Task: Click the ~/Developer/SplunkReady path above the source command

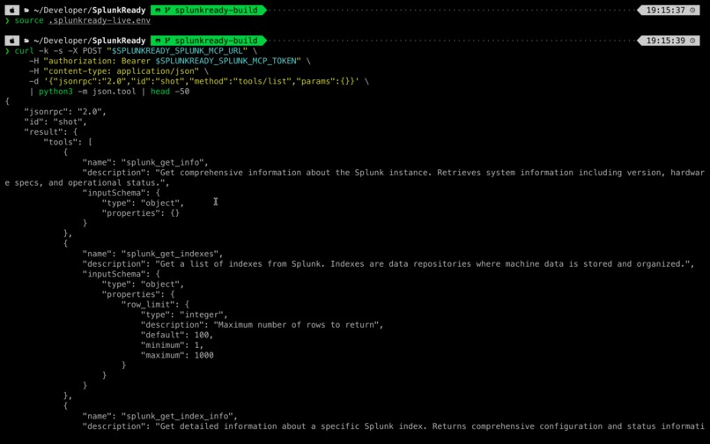Action: click(90, 10)
